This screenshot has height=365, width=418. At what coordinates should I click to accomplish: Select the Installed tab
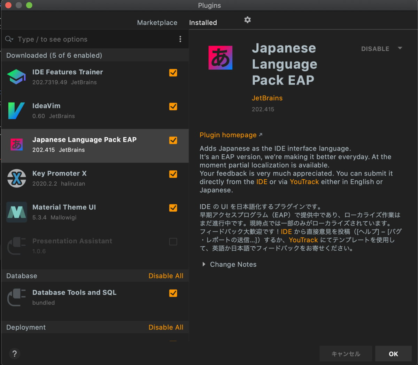coord(203,23)
